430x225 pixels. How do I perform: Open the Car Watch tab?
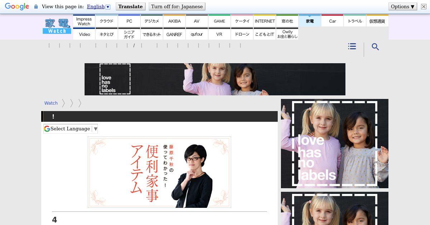(332, 21)
